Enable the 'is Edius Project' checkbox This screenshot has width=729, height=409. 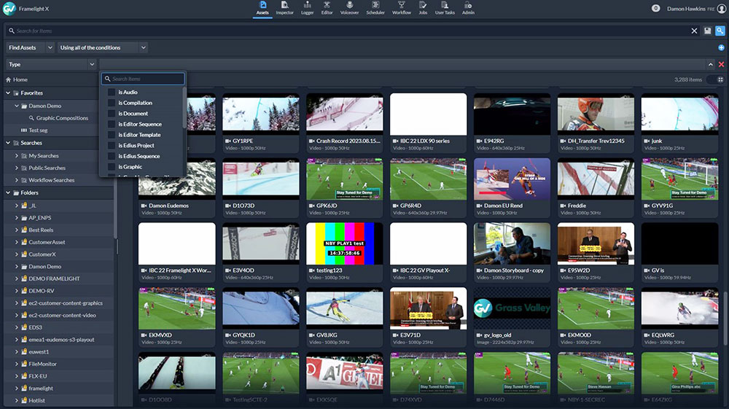[x=112, y=146]
